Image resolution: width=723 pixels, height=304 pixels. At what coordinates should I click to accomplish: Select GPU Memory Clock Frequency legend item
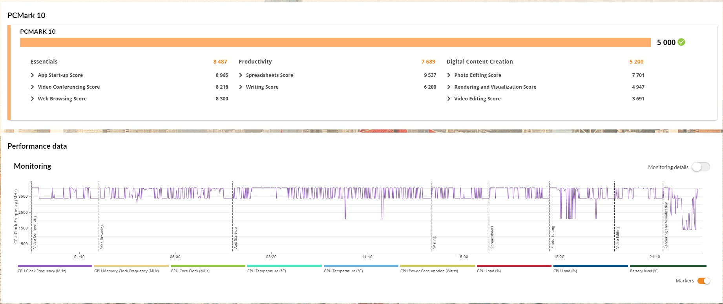(x=131, y=269)
